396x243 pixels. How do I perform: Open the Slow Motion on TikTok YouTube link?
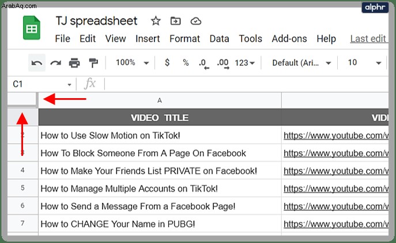pyautogui.click(x=336, y=136)
